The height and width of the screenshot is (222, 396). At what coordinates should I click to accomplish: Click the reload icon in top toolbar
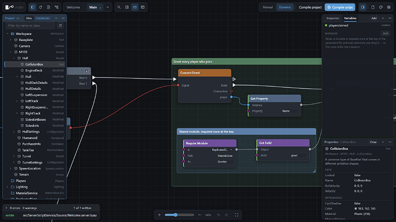click(40, 7)
